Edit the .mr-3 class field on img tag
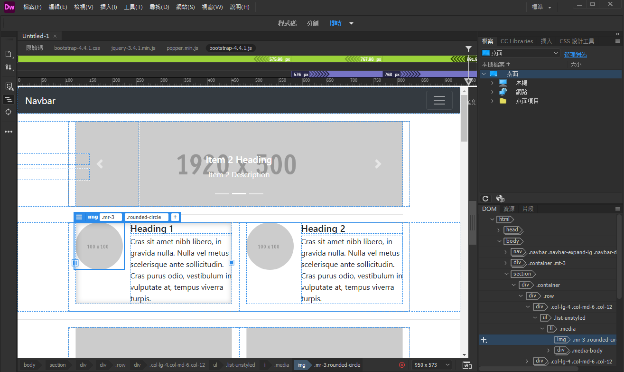The width and height of the screenshot is (624, 372). (x=110, y=217)
